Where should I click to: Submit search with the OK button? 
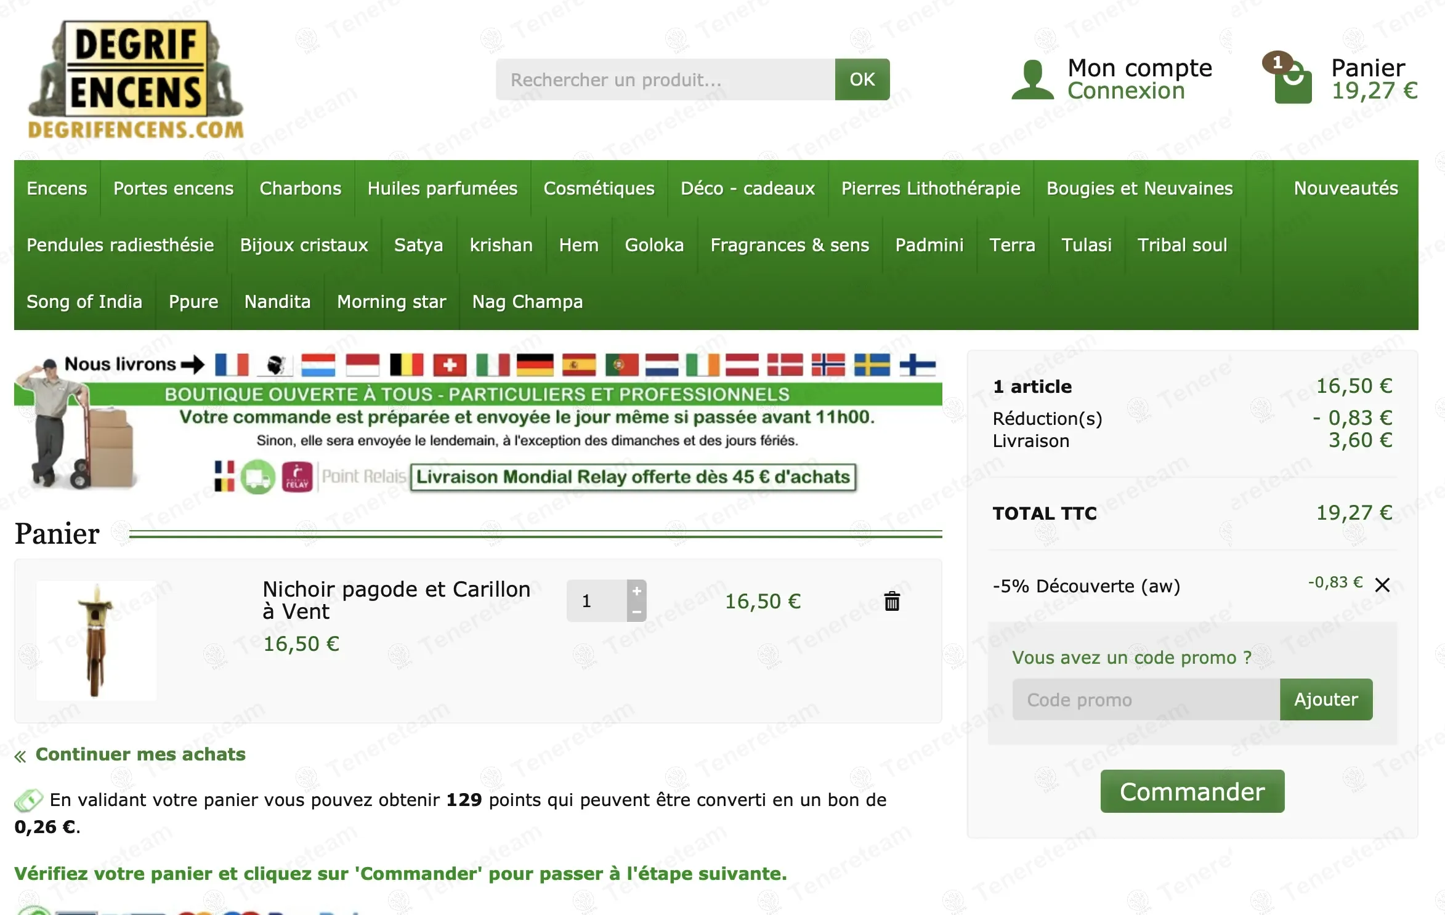click(862, 79)
